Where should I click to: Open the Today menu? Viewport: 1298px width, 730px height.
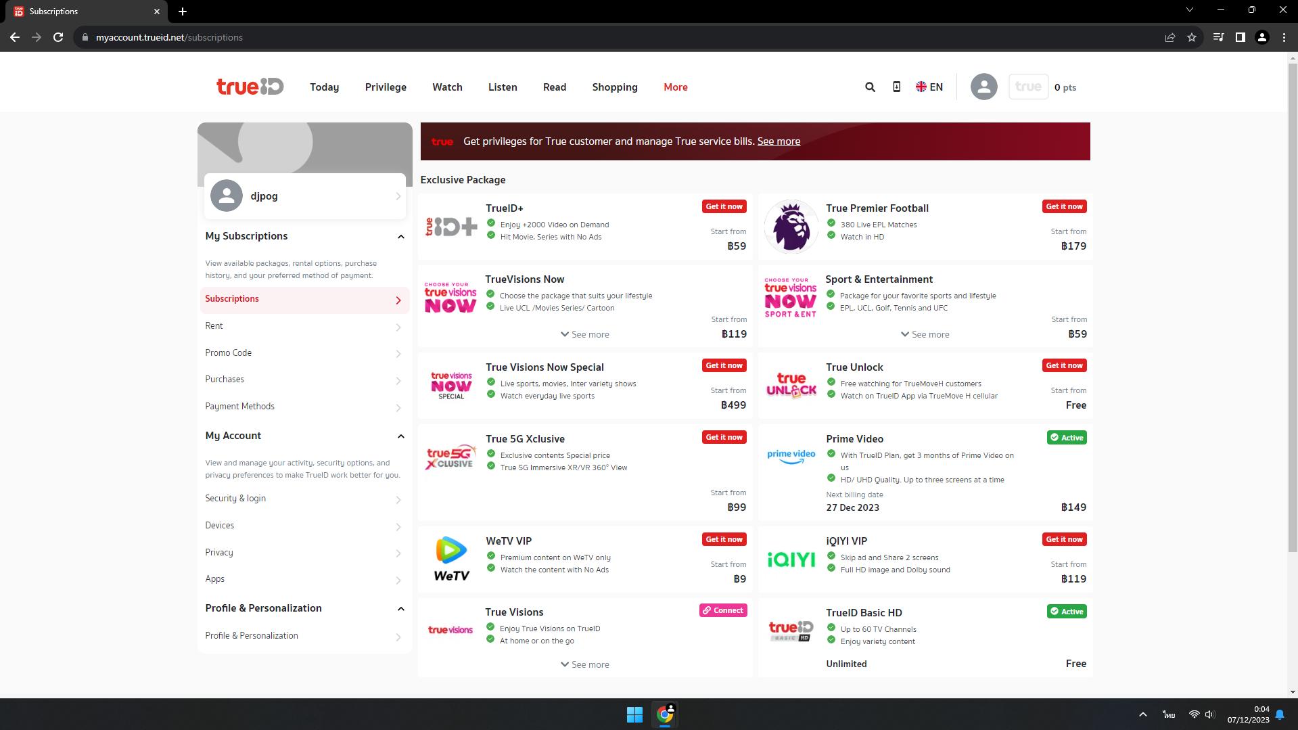(x=325, y=87)
